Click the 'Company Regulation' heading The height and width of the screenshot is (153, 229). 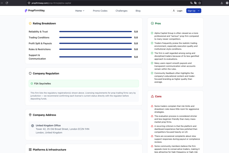[x=46, y=73]
